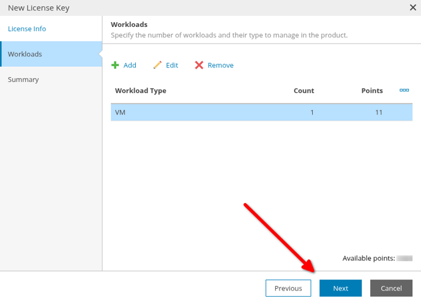
Task: Click the red X Remove icon
Action: pos(199,65)
